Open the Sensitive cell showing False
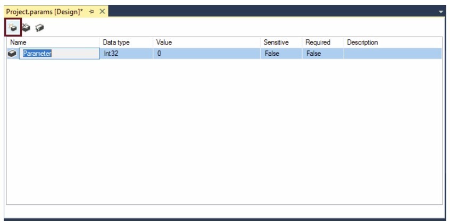 tap(280, 54)
